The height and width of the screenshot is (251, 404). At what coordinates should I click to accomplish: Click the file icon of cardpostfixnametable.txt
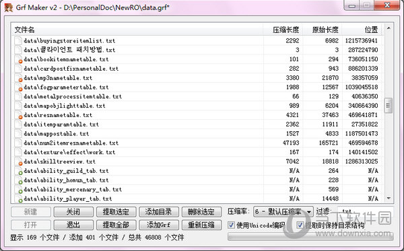click(x=18, y=69)
